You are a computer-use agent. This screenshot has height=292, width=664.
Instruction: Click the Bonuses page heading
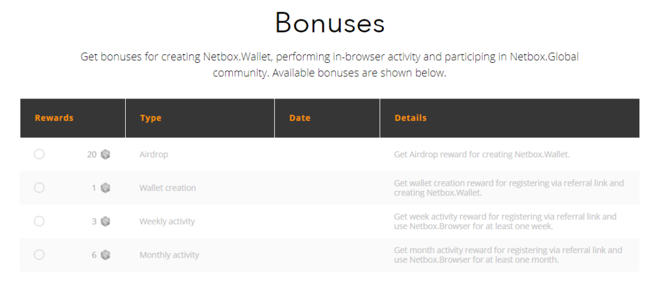(x=330, y=23)
